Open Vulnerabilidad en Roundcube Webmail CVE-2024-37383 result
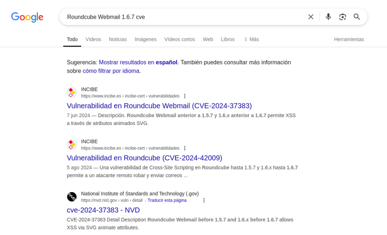 tap(159, 106)
